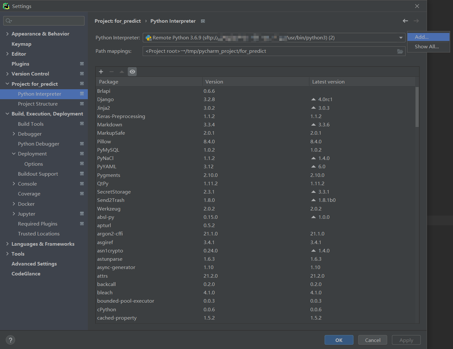Screen dimensions: 453x349
Task: Click the upgrade package triangle icon
Action: [x=122, y=72]
